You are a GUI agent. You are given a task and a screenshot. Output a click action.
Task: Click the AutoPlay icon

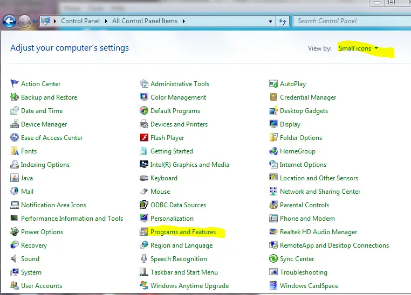(x=273, y=83)
